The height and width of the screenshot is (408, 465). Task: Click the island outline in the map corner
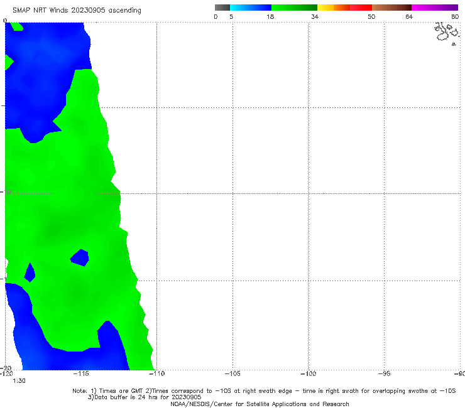point(447,33)
